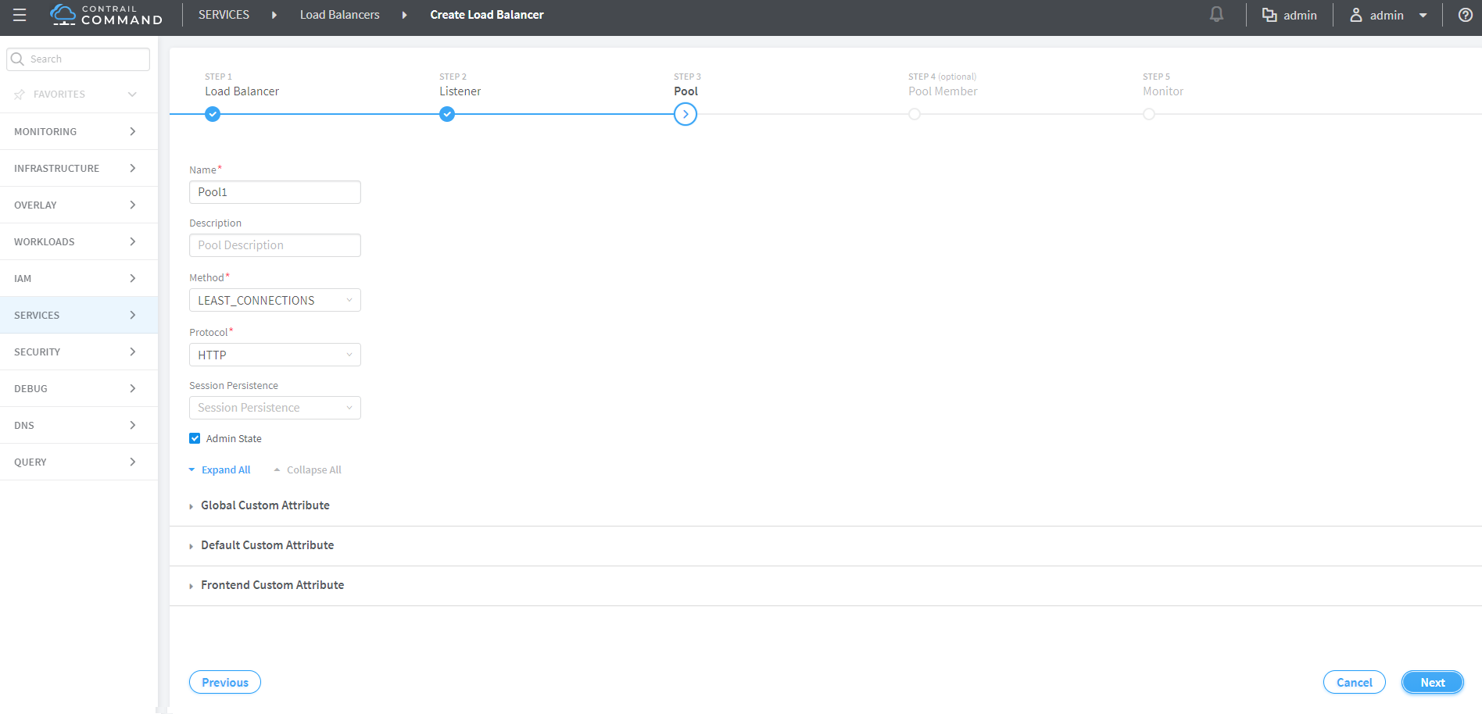
Task: Open the IAM menu
Action: (x=79, y=278)
